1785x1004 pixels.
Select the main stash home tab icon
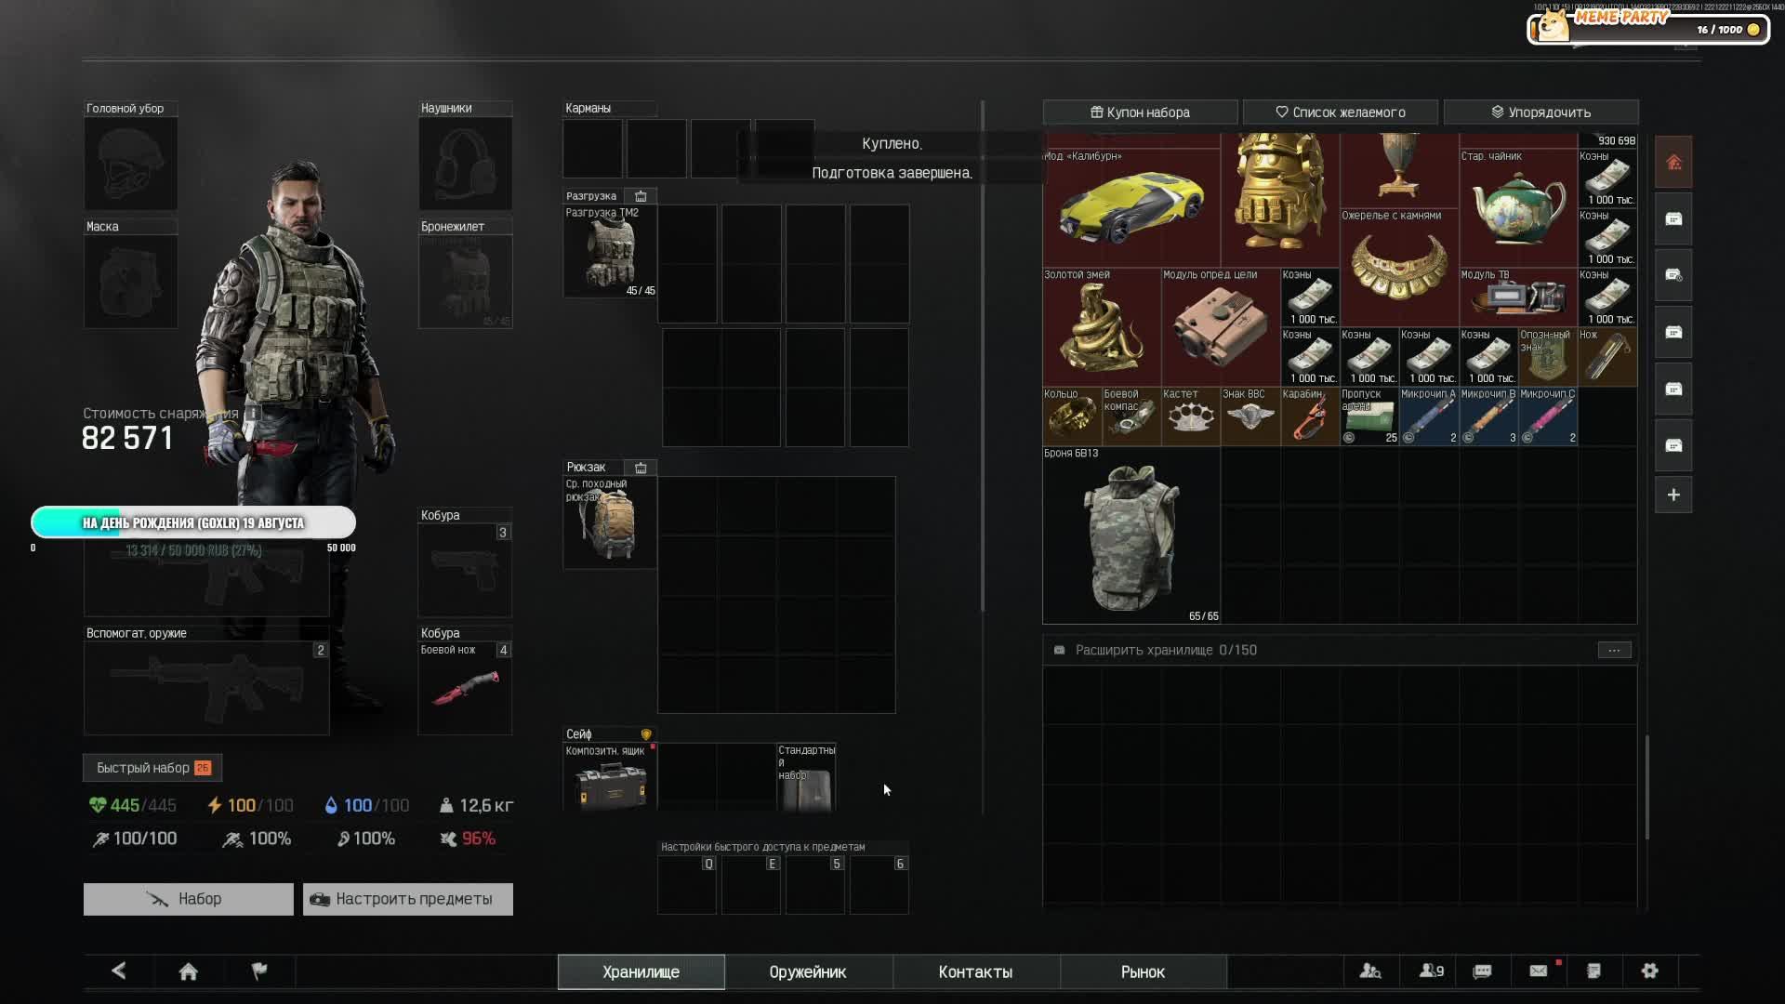1673,163
